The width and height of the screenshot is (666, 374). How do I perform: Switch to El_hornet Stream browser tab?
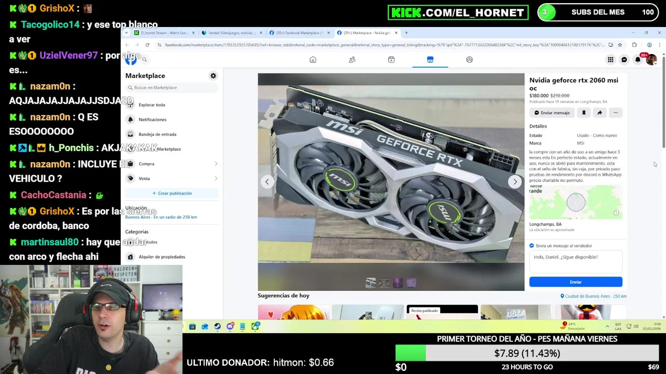tap(163, 33)
